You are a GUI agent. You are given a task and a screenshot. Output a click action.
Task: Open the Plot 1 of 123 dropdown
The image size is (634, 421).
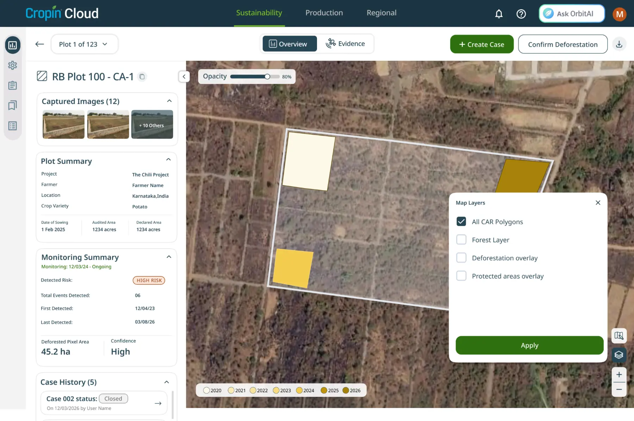click(85, 44)
